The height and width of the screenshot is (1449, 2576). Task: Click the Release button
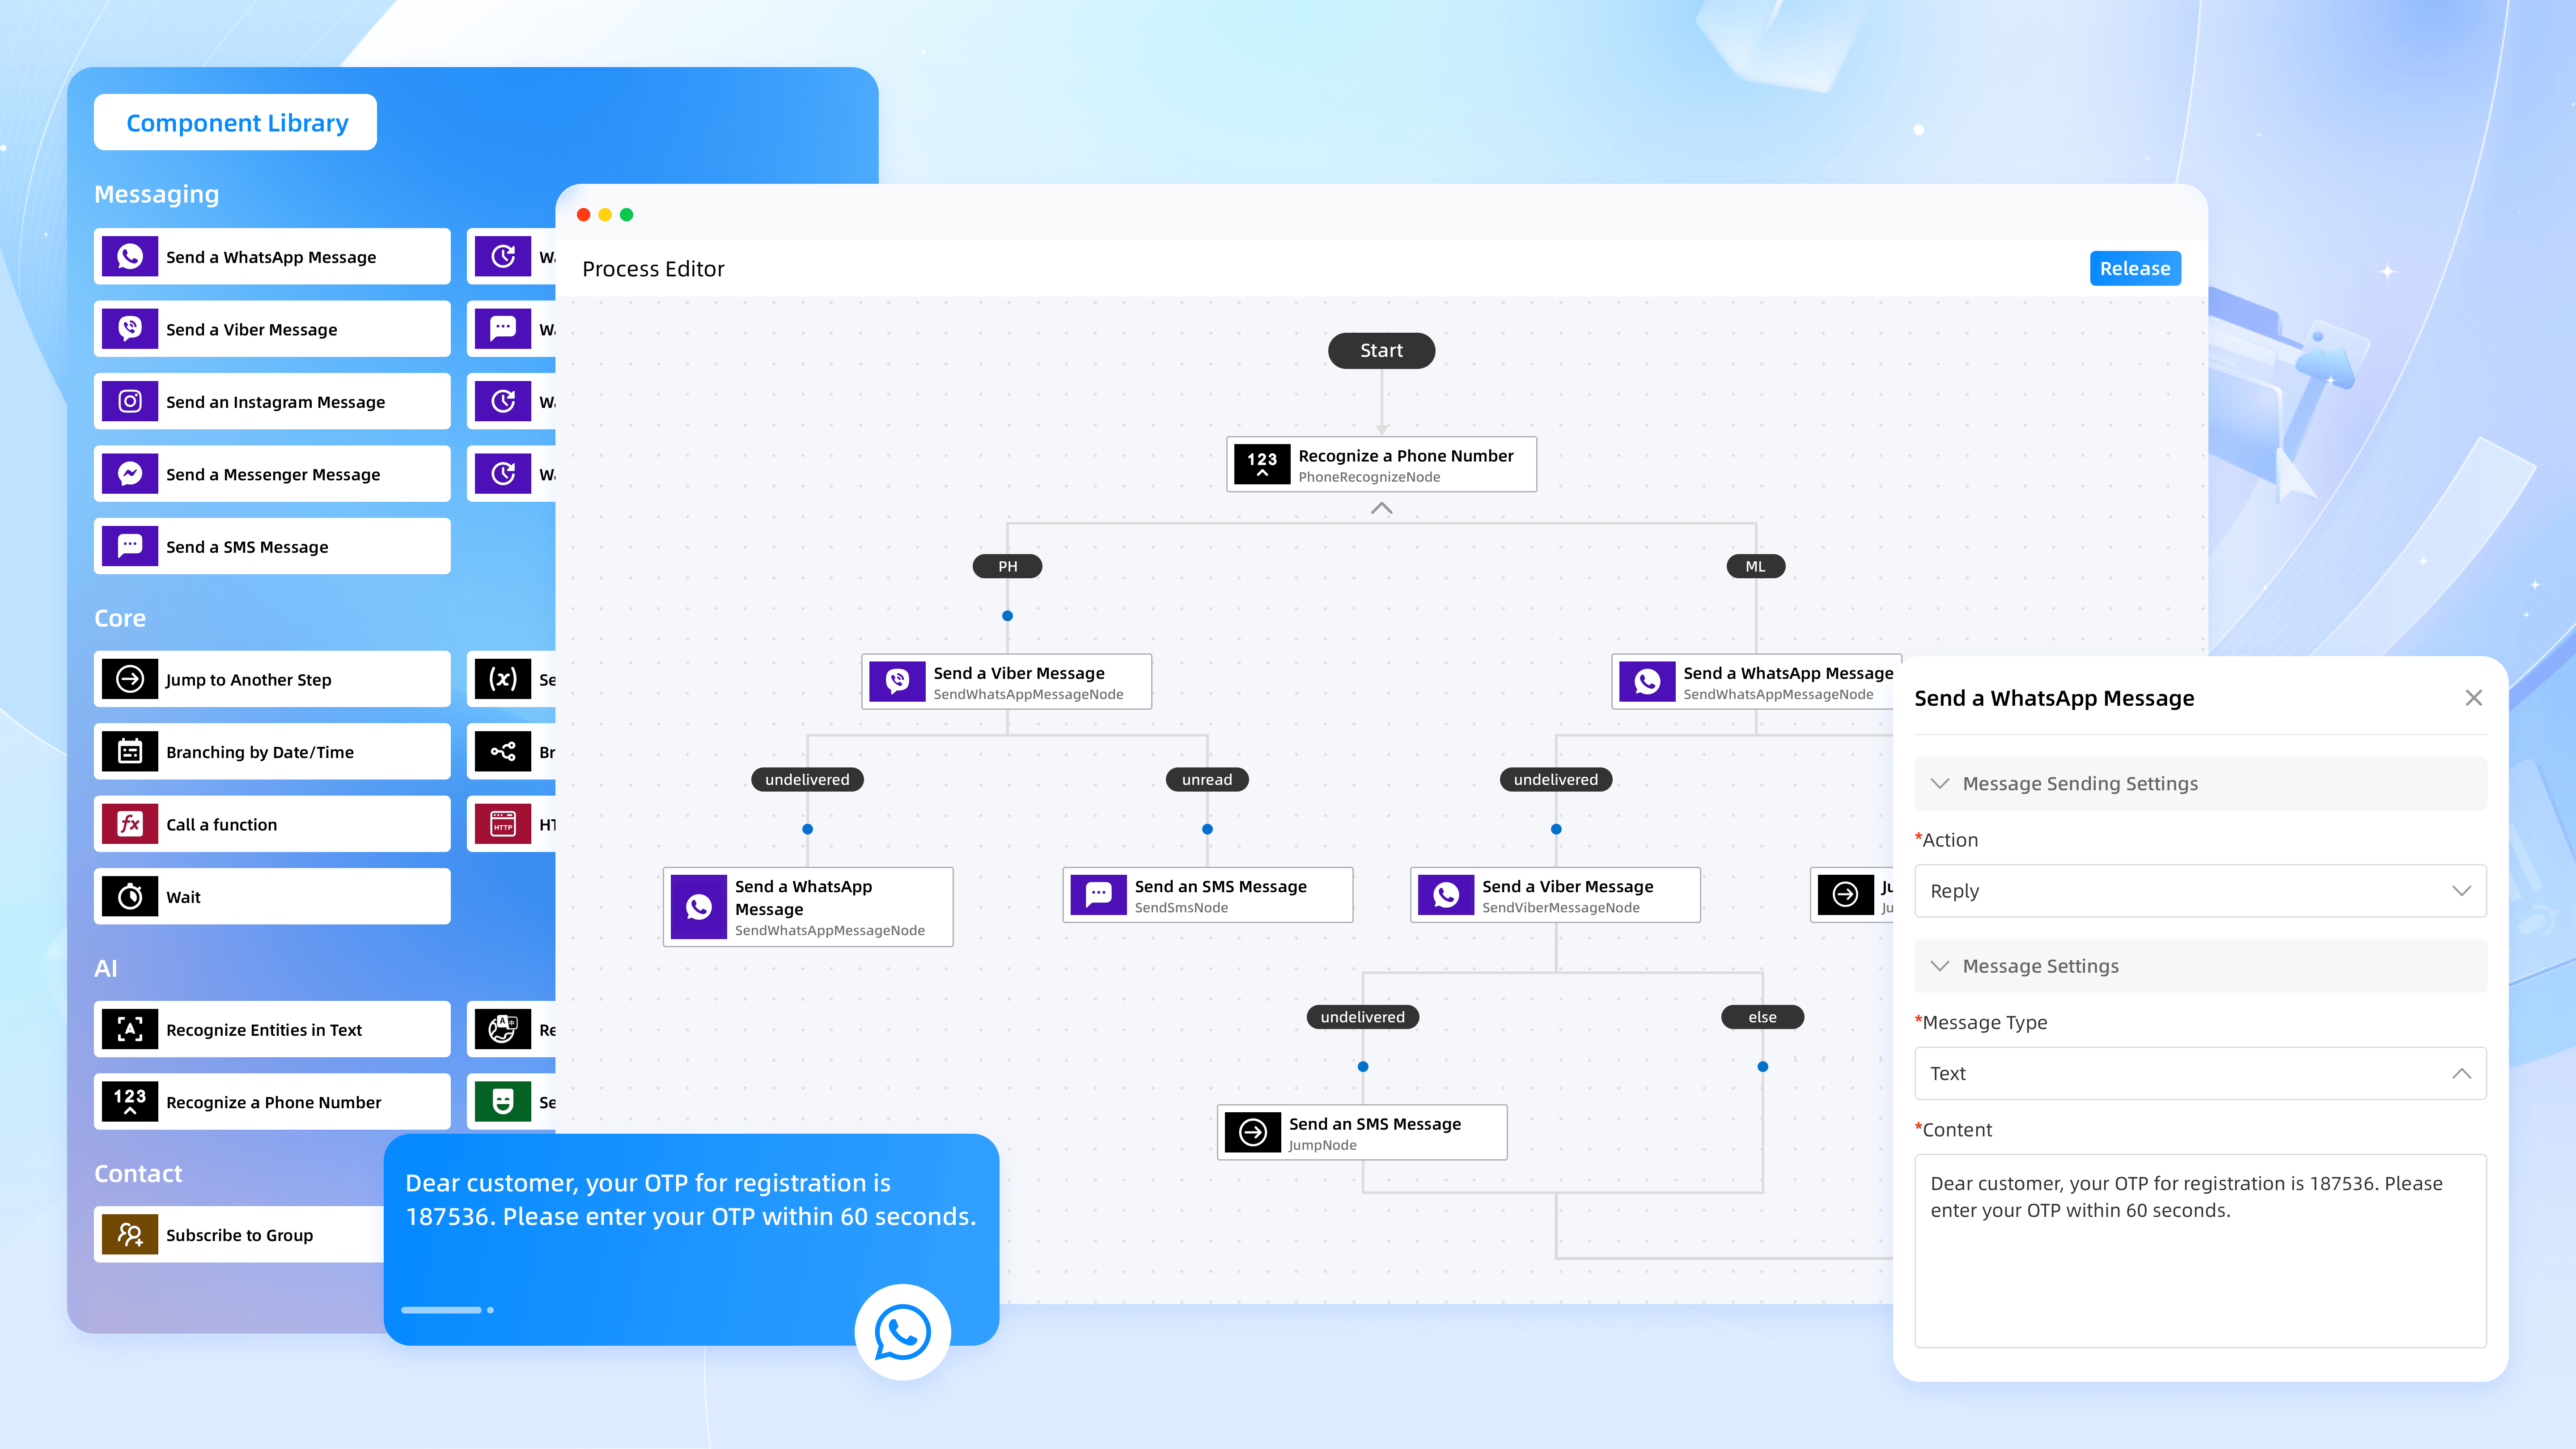point(2135,268)
